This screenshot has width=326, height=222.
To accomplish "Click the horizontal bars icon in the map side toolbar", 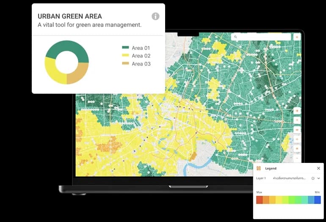I will [x=297, y=130].
